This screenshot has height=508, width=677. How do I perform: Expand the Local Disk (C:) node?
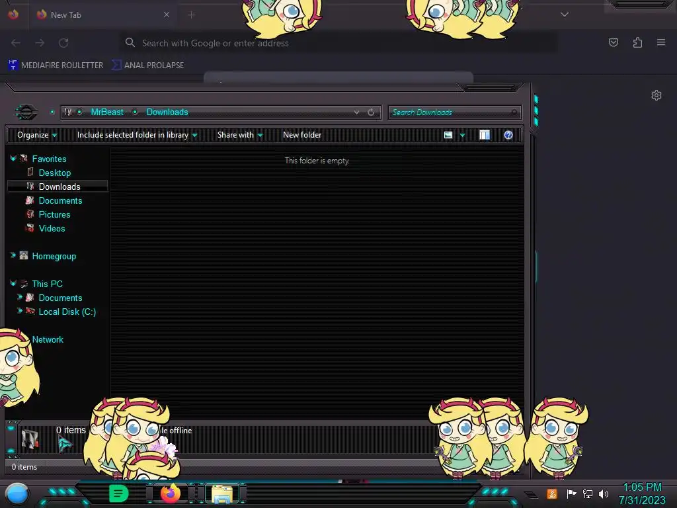click(x=19, y=311)
